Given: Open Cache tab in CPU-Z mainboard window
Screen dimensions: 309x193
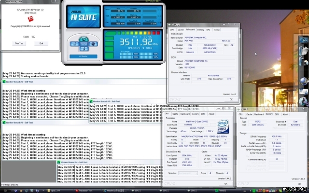Looking at the screenshot, I should point(181,30).
